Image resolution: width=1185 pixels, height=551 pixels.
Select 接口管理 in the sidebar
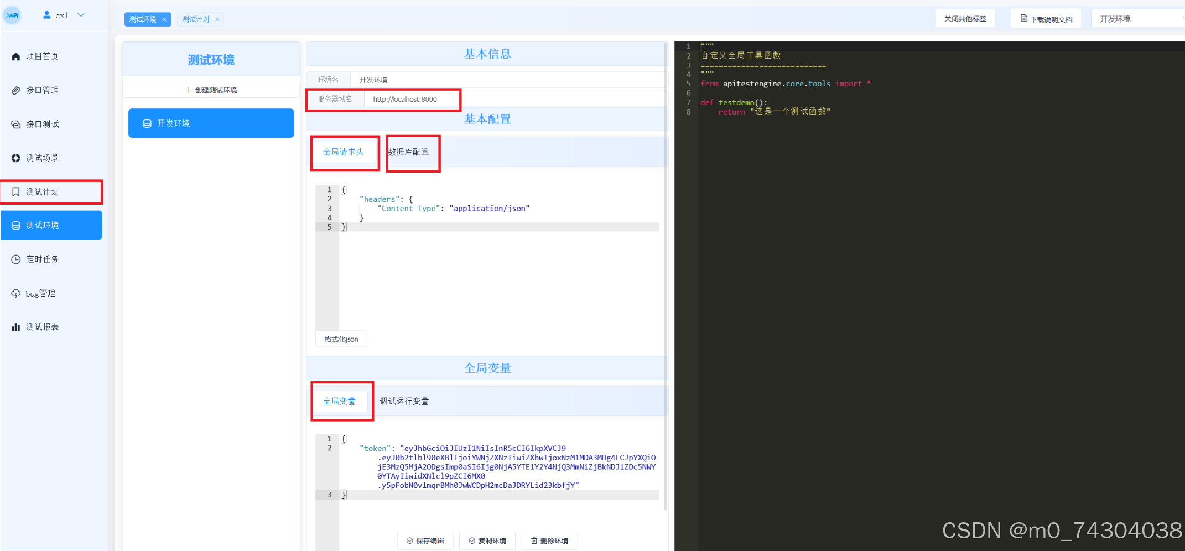pos(41,90)
